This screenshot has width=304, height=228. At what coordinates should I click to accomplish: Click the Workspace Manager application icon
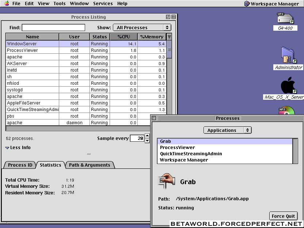tap(247, 4)
